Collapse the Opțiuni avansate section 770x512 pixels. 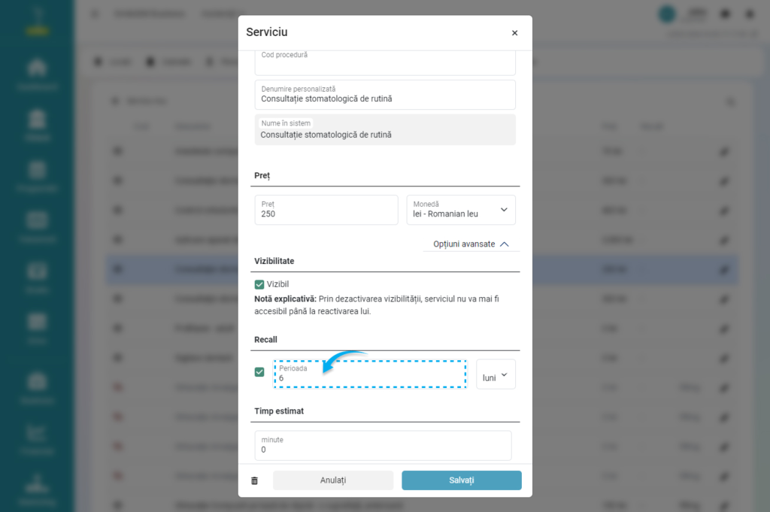click(471, 244)
